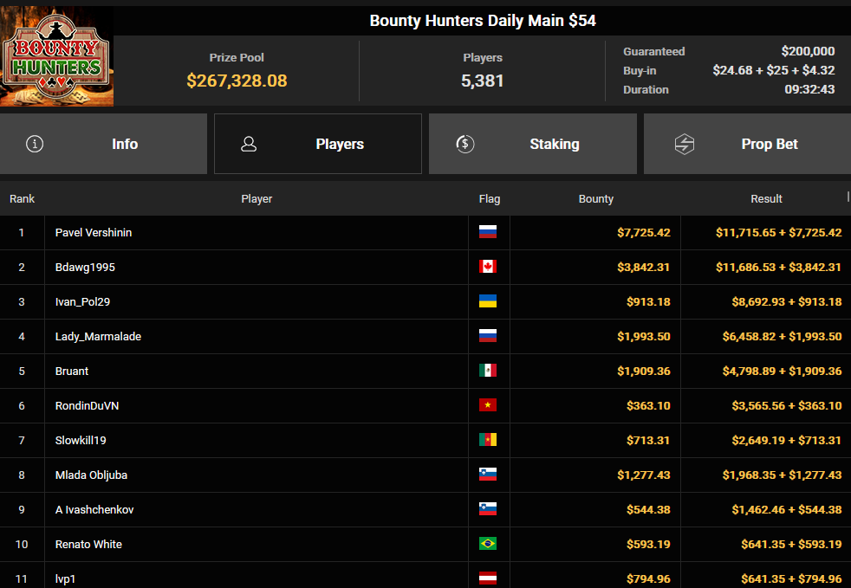
Task: Click the Staking dollar coin icon
Action: pyautogui.click(x=465, y=144)
